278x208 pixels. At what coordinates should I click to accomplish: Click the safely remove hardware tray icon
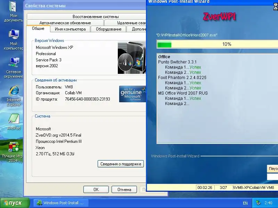click(x=258, y=203)
